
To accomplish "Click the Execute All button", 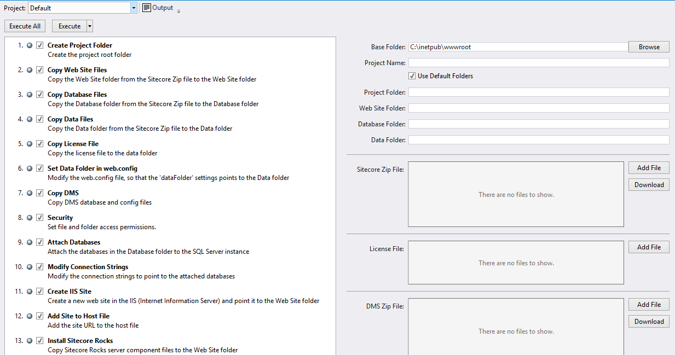I will pos(25,26).
